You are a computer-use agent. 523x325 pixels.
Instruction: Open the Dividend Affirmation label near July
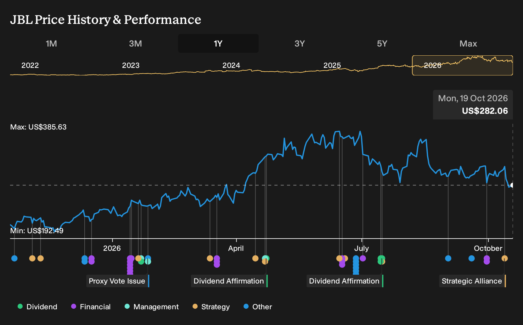click(345, 281)
